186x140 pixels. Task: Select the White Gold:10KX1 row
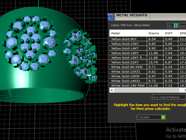click(x=148, y=72)
